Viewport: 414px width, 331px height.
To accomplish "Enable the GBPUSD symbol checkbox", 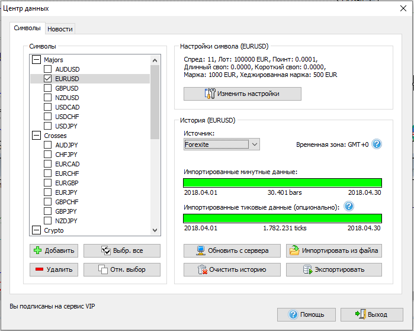I will tap(48, 88).
